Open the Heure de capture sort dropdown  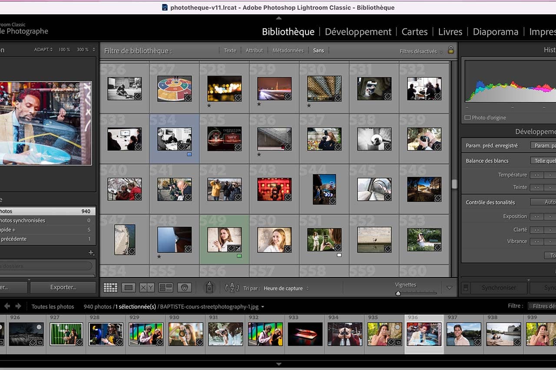coord(286,288)
